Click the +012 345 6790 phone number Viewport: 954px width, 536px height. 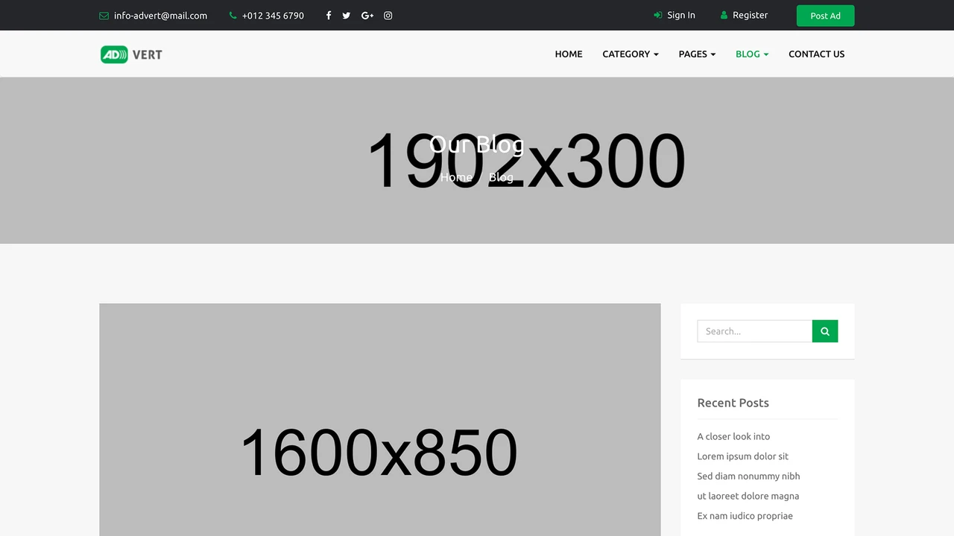[x=273, y=16]
